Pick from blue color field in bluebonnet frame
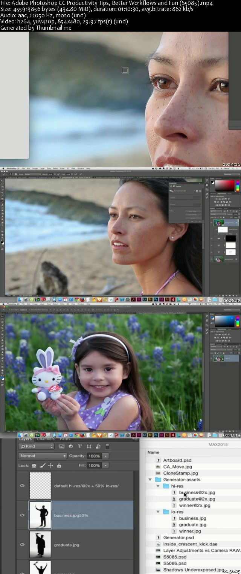This screenshot has height=574, width=241. click(225, 321)
